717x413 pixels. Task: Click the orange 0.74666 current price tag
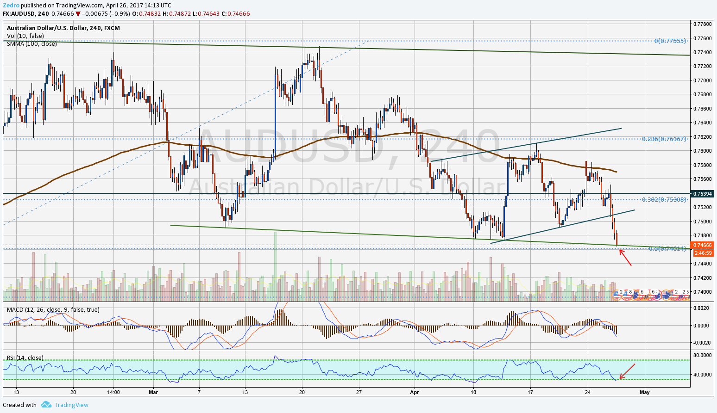[x=702, y=245]
